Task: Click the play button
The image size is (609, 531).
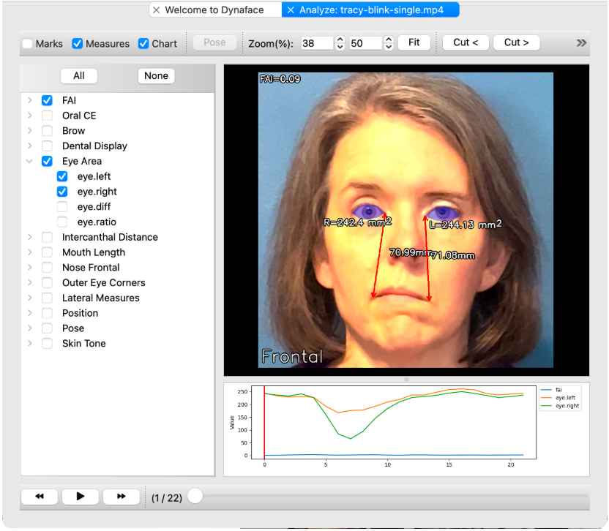Action: (x=81, y=497)
